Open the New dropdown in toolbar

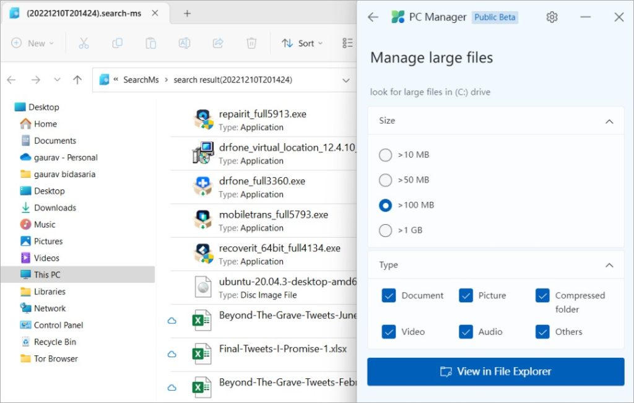tap(33, 43)
